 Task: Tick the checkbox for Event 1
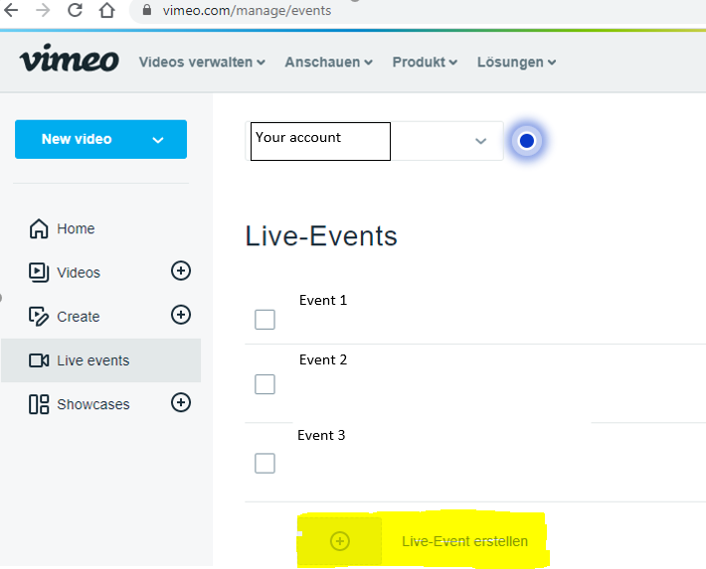265,319
